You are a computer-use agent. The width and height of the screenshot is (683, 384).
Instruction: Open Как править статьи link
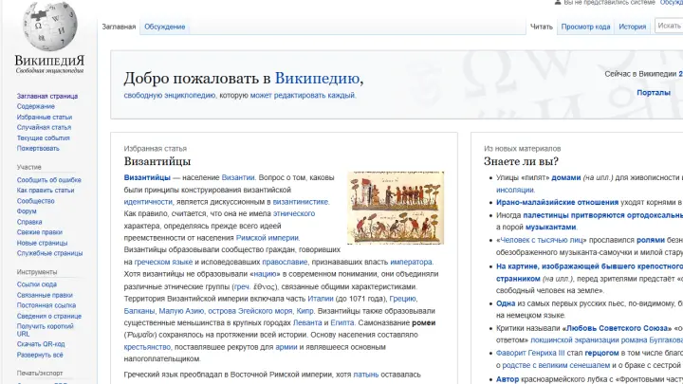(x=46, y=191)
